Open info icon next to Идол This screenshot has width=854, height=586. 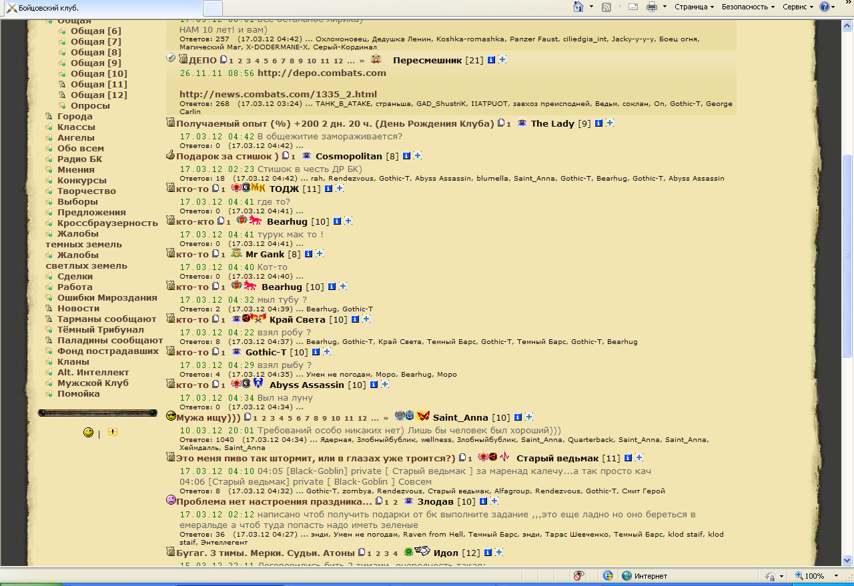tap(488, 553)
